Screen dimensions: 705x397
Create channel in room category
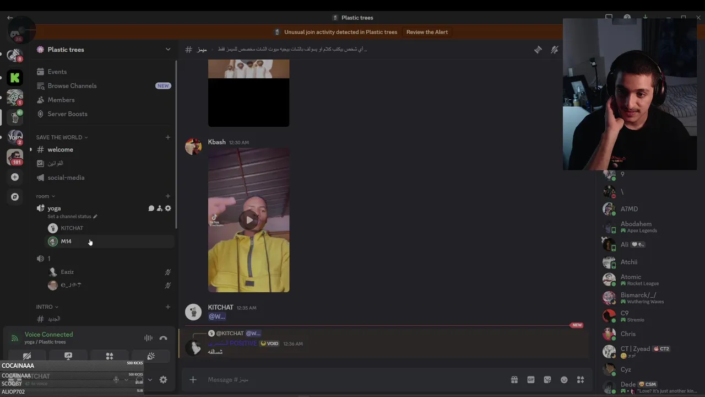[x=168, y=196]
